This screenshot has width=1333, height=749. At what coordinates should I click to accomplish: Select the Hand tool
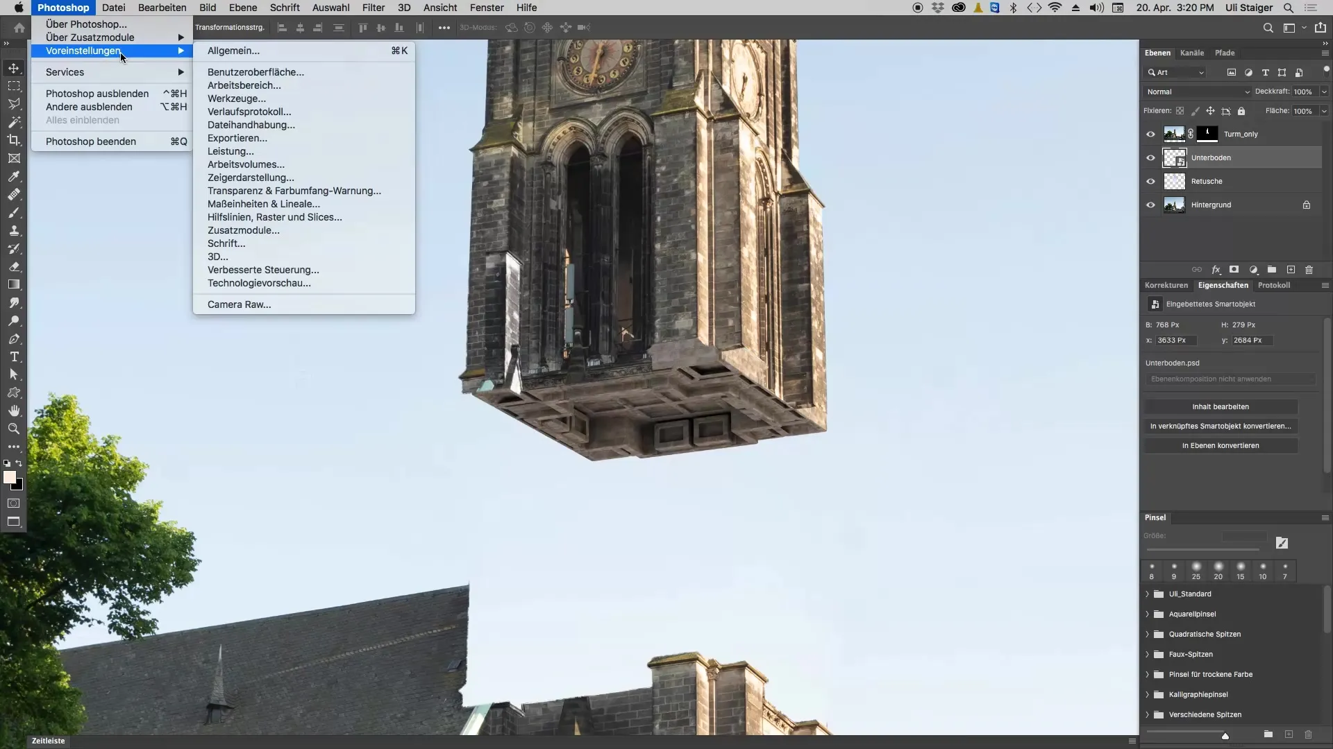pyautogui.click(x=14, y=411)
